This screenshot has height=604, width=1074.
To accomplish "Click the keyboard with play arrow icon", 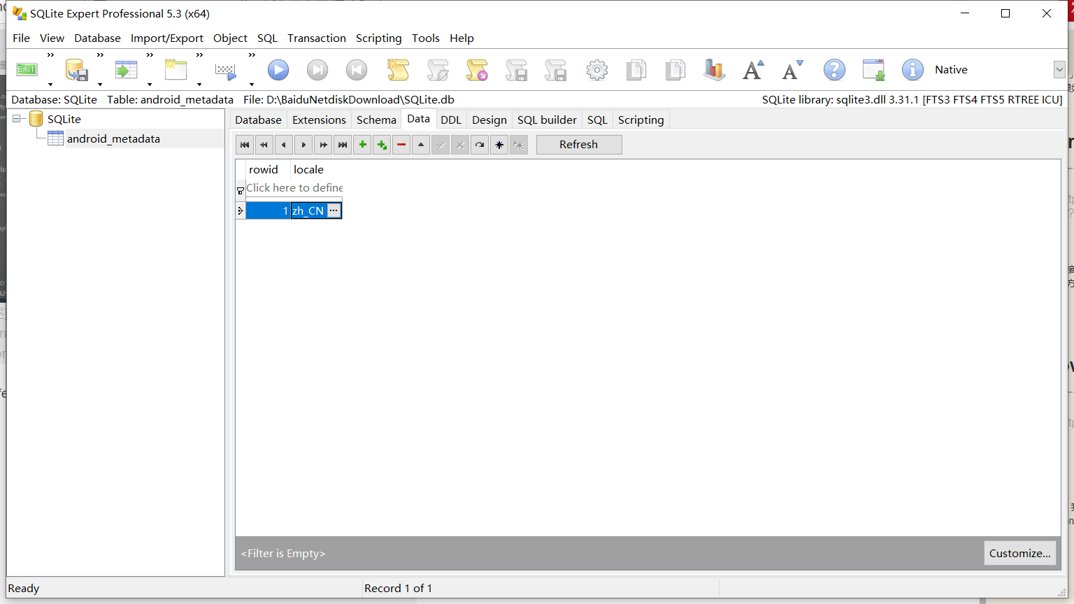I will tap(226, 71).
